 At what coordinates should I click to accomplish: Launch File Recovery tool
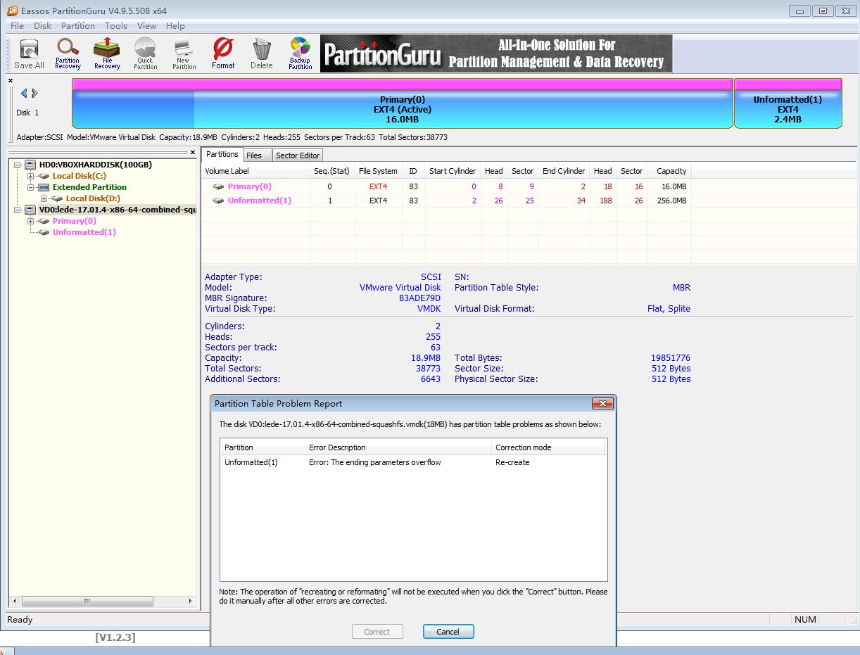click(x=107, y=54)
